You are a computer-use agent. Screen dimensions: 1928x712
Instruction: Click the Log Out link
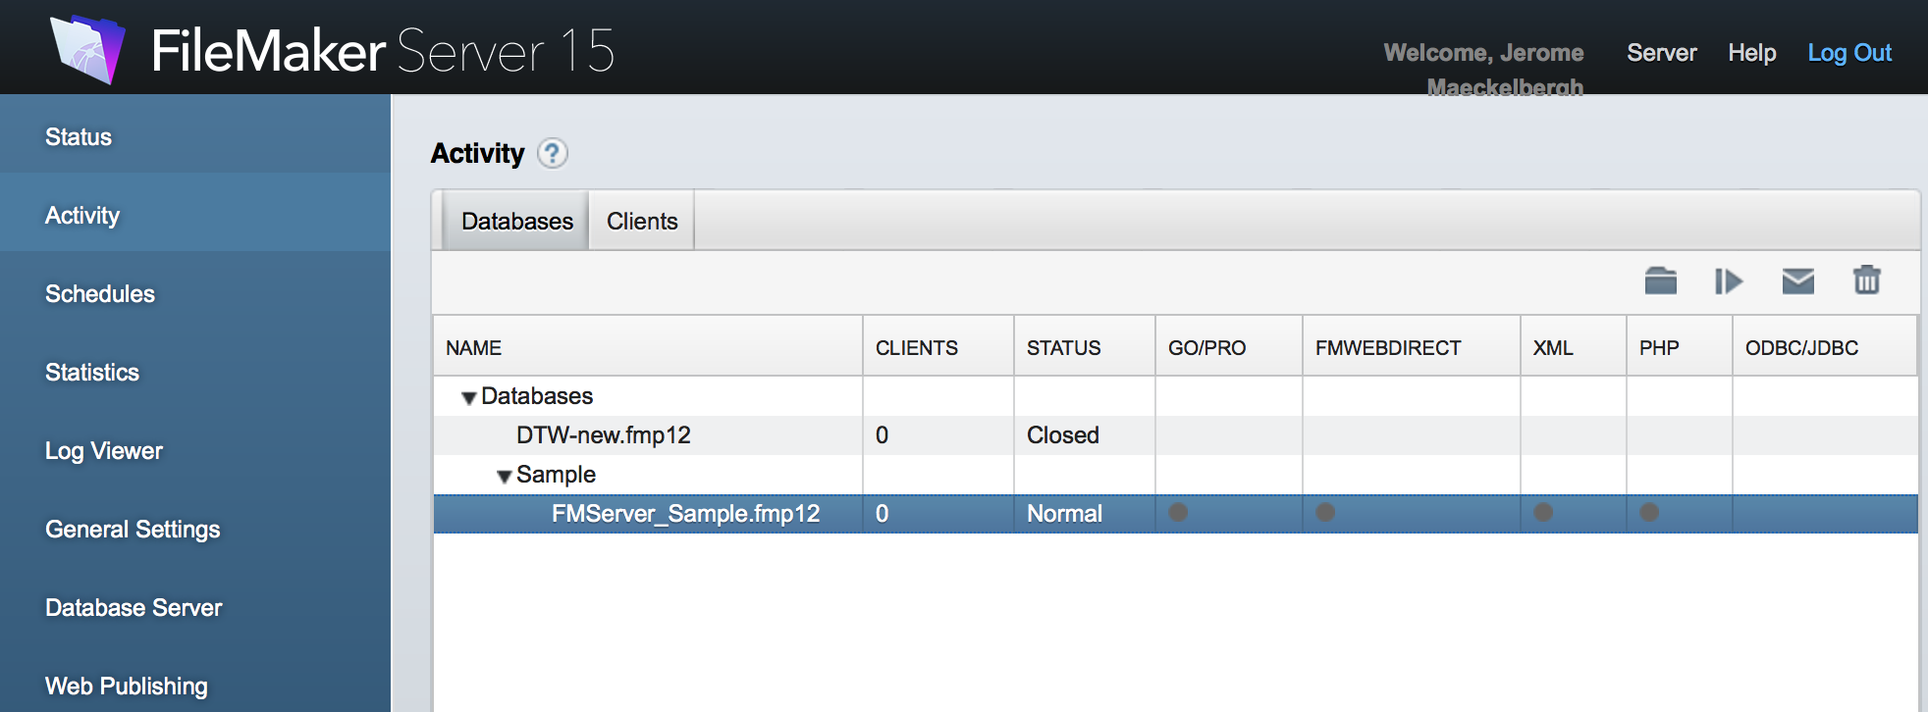(x=1849, y=53)
